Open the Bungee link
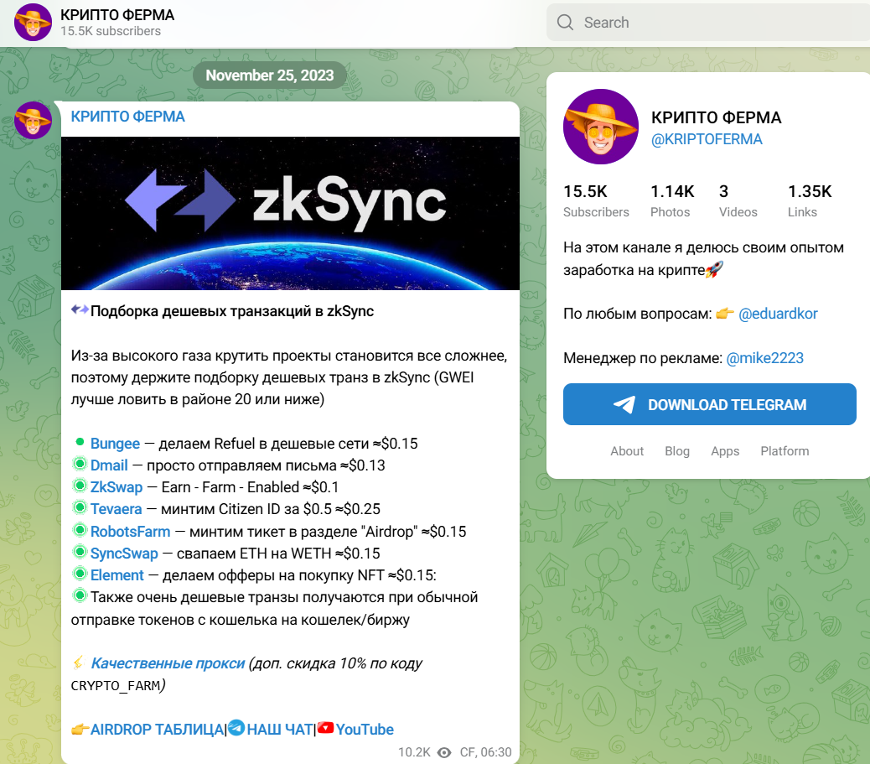The image size is (870, 764). click(115, 444)
